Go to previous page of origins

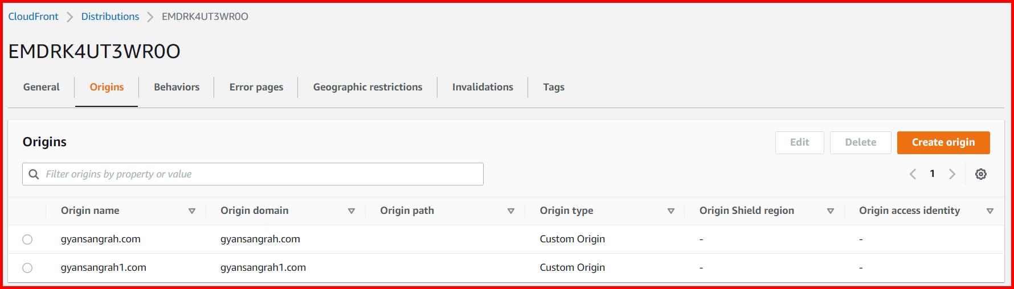pos(913,174)
